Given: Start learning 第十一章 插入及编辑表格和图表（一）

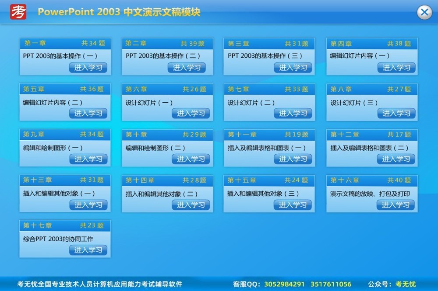Looking at the screenshot, I should tap(293, 159).
